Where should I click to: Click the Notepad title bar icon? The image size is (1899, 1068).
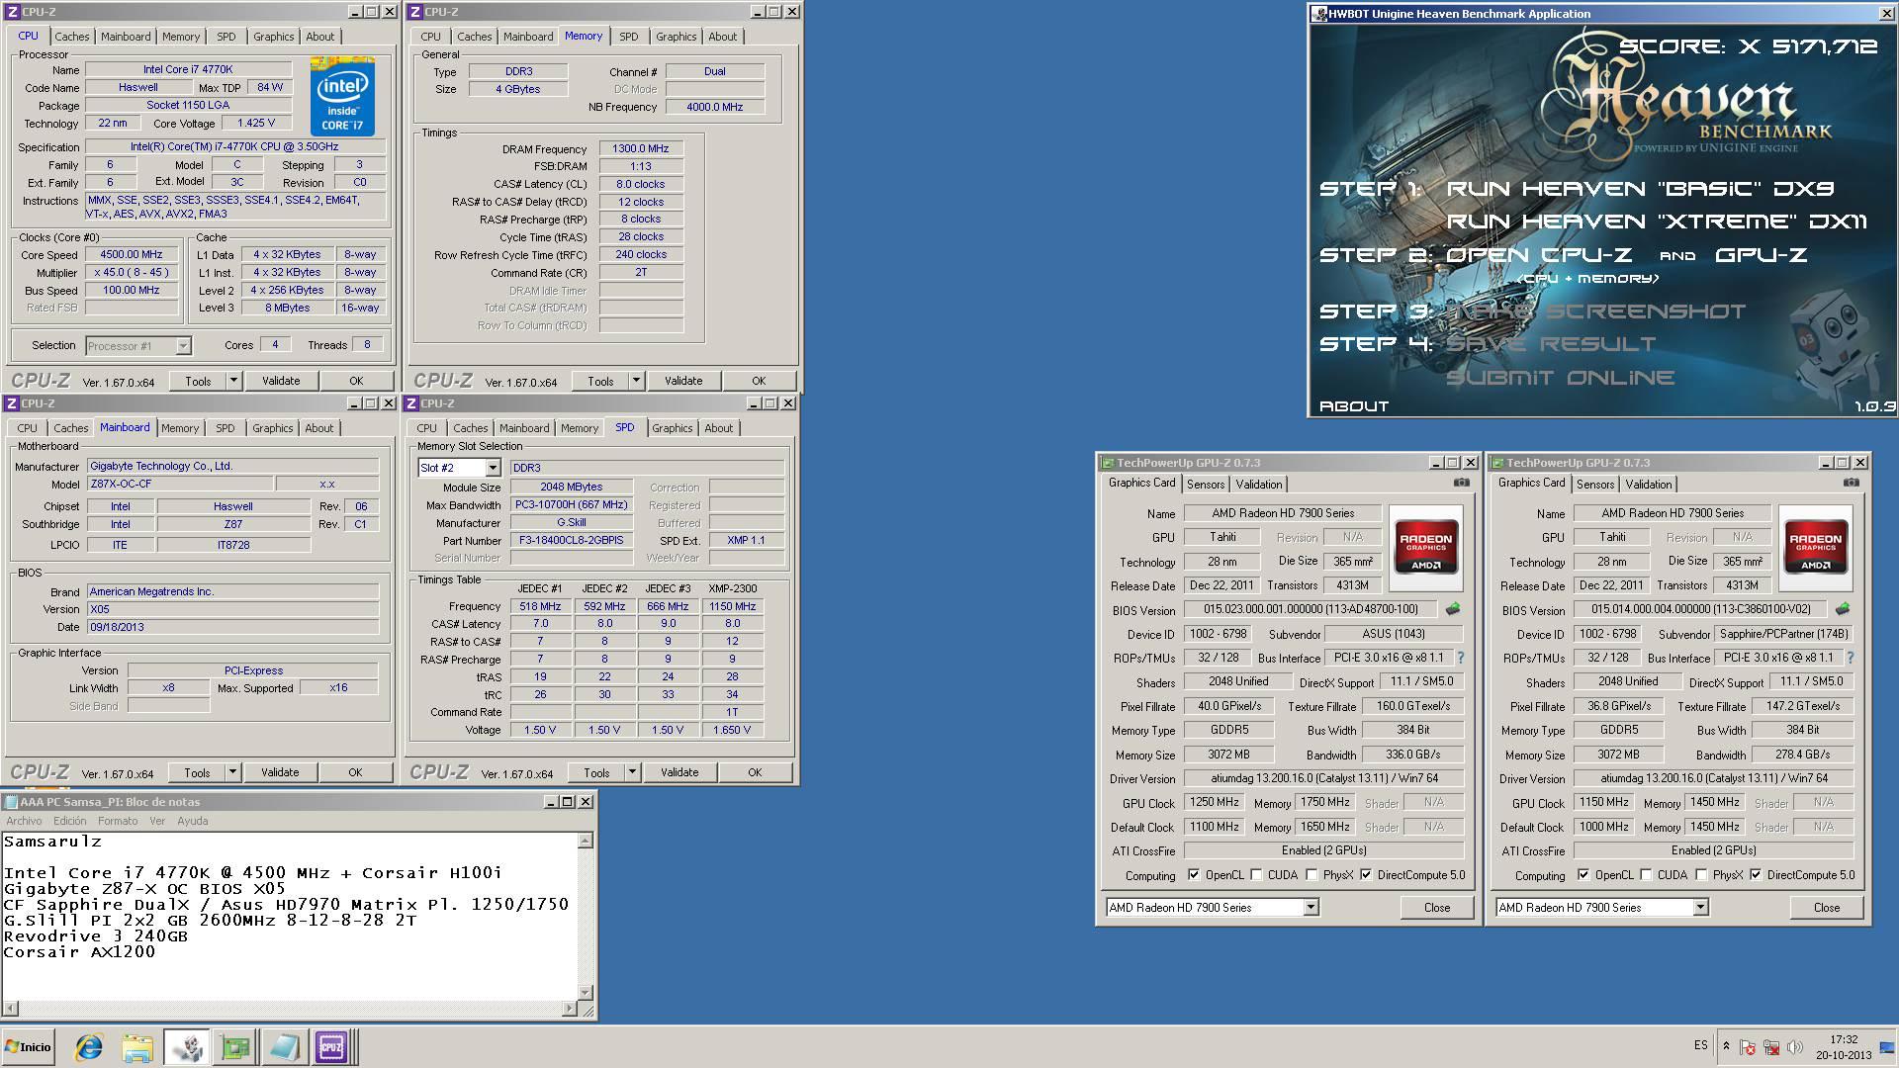[11, 802]
